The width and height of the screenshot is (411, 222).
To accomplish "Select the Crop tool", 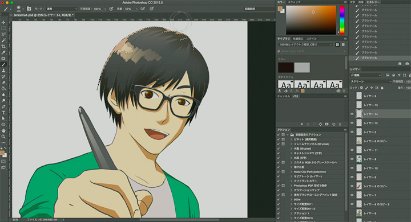I will tap(3, 46).
